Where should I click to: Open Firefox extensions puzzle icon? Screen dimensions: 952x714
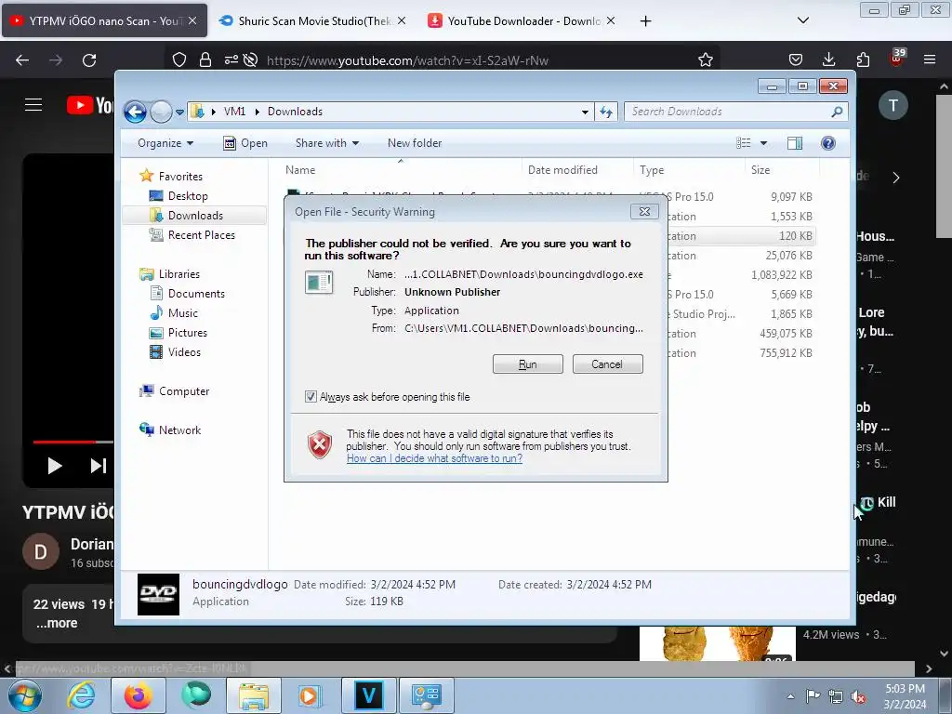point(863,60)
